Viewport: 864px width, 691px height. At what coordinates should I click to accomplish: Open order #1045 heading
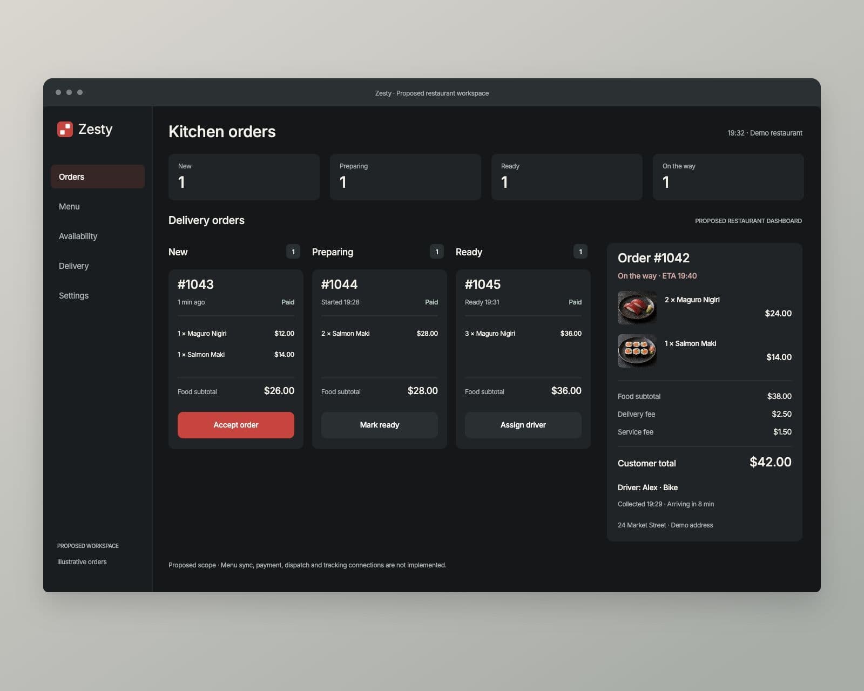(483, 284)
